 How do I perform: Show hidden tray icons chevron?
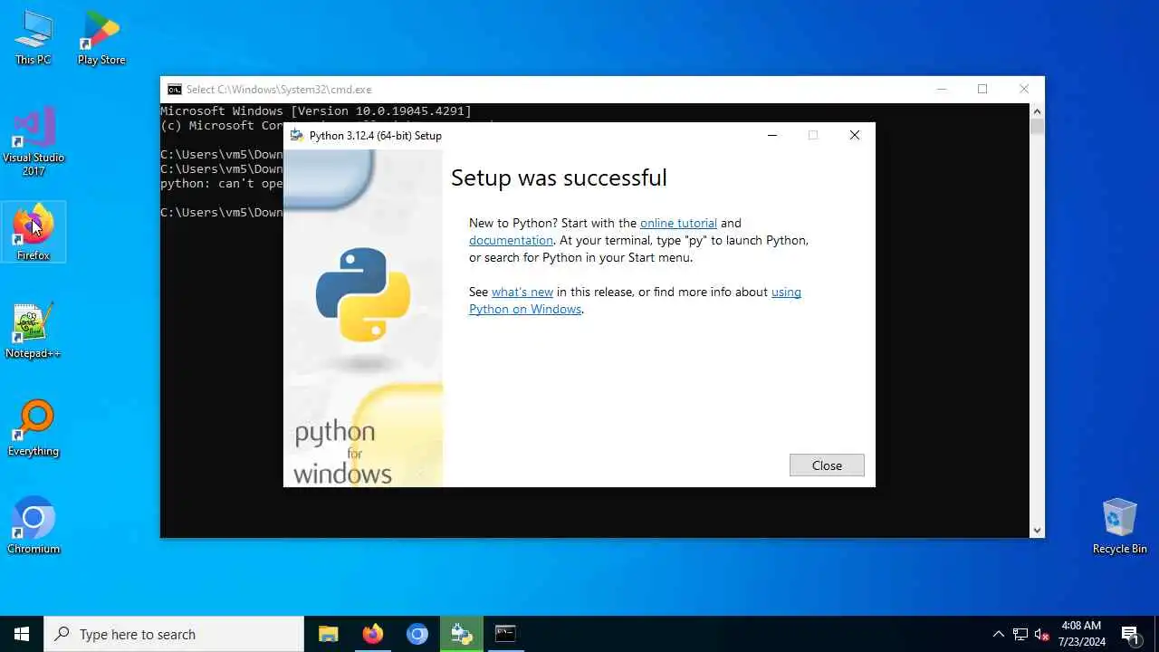[999, 634]
